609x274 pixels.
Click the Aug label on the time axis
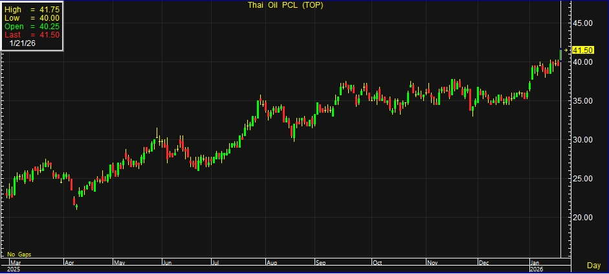(272, 263)
